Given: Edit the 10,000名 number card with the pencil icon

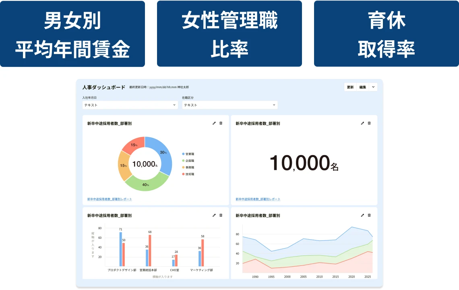Looking at the screenshot, I should click(362, 123).
